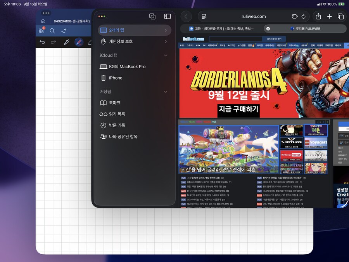Open the Full Metal Schoolgirl thumbnail
Screen dimensions: 349x262
[291, 168]
